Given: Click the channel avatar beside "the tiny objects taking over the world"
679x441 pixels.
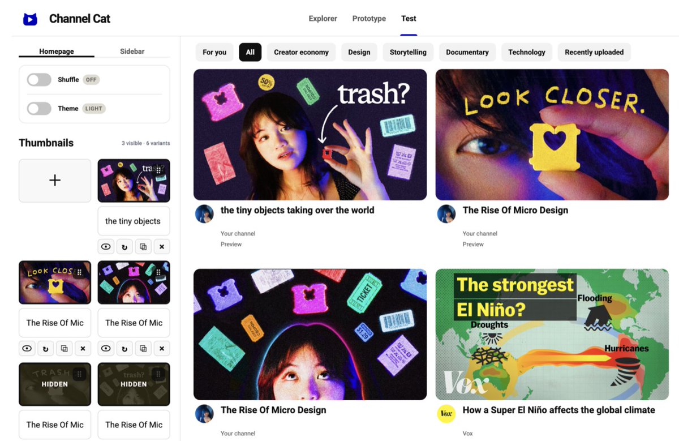Looking at the screenshot, I should 204,214.
